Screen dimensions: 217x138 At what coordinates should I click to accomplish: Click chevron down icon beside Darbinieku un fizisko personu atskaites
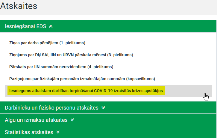click(x=103, y=107)
